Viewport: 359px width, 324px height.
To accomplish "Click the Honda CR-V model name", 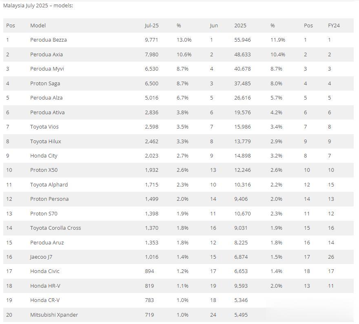I will 45,300.
